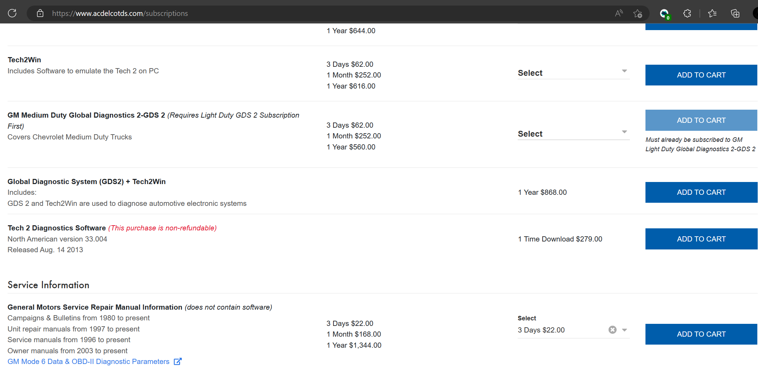Select 'Covers Chevrolet Medium Duty Trucks' text
This screenshot has height=383, width=758.
[x=70, y=137]
